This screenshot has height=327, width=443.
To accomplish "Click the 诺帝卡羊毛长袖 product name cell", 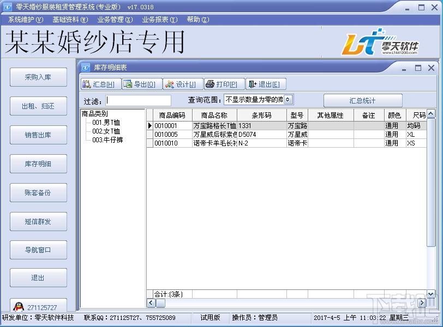I will pos(214,143).
